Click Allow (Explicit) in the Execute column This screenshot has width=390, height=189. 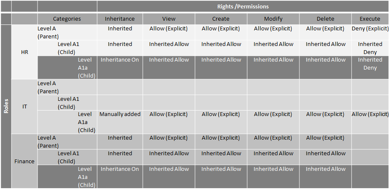tap(370, 114)
